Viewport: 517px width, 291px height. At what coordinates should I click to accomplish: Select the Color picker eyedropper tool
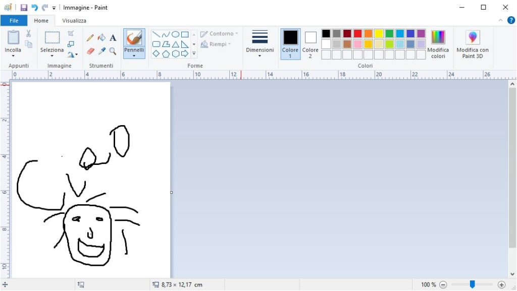click(101, 51)
